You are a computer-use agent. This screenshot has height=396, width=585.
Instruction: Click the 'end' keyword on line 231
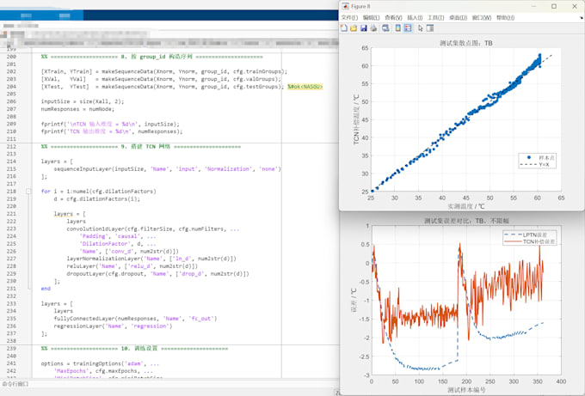point(46,289)
